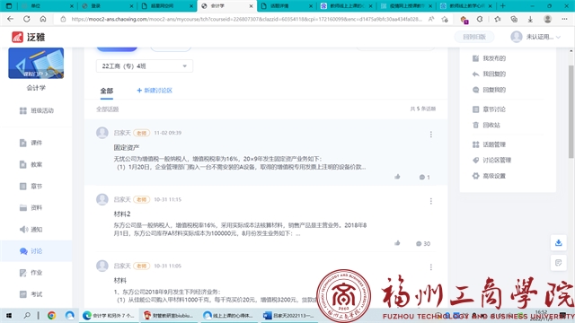
Task: Click the 泛雅 logo in header
Action: coord(28,37)
